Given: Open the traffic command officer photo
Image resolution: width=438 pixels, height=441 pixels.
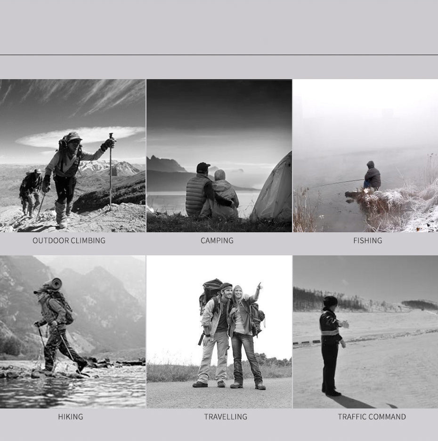Looking at the screenshot, I should [365, 332].
